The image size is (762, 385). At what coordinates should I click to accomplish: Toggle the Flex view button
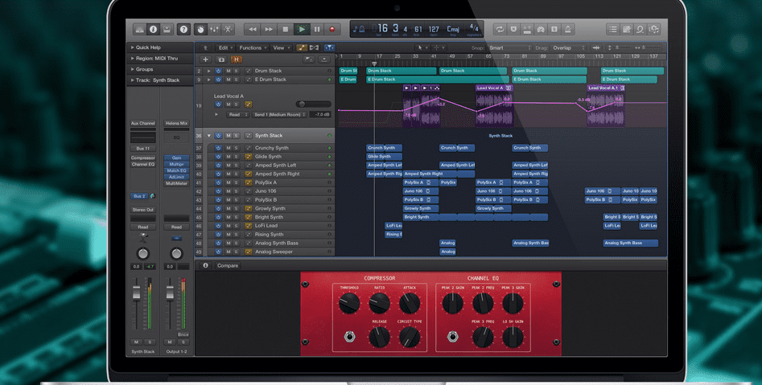pos(315,47)
